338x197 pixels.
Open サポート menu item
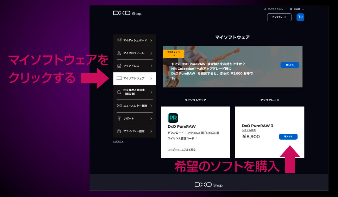[x=134, y=119]
